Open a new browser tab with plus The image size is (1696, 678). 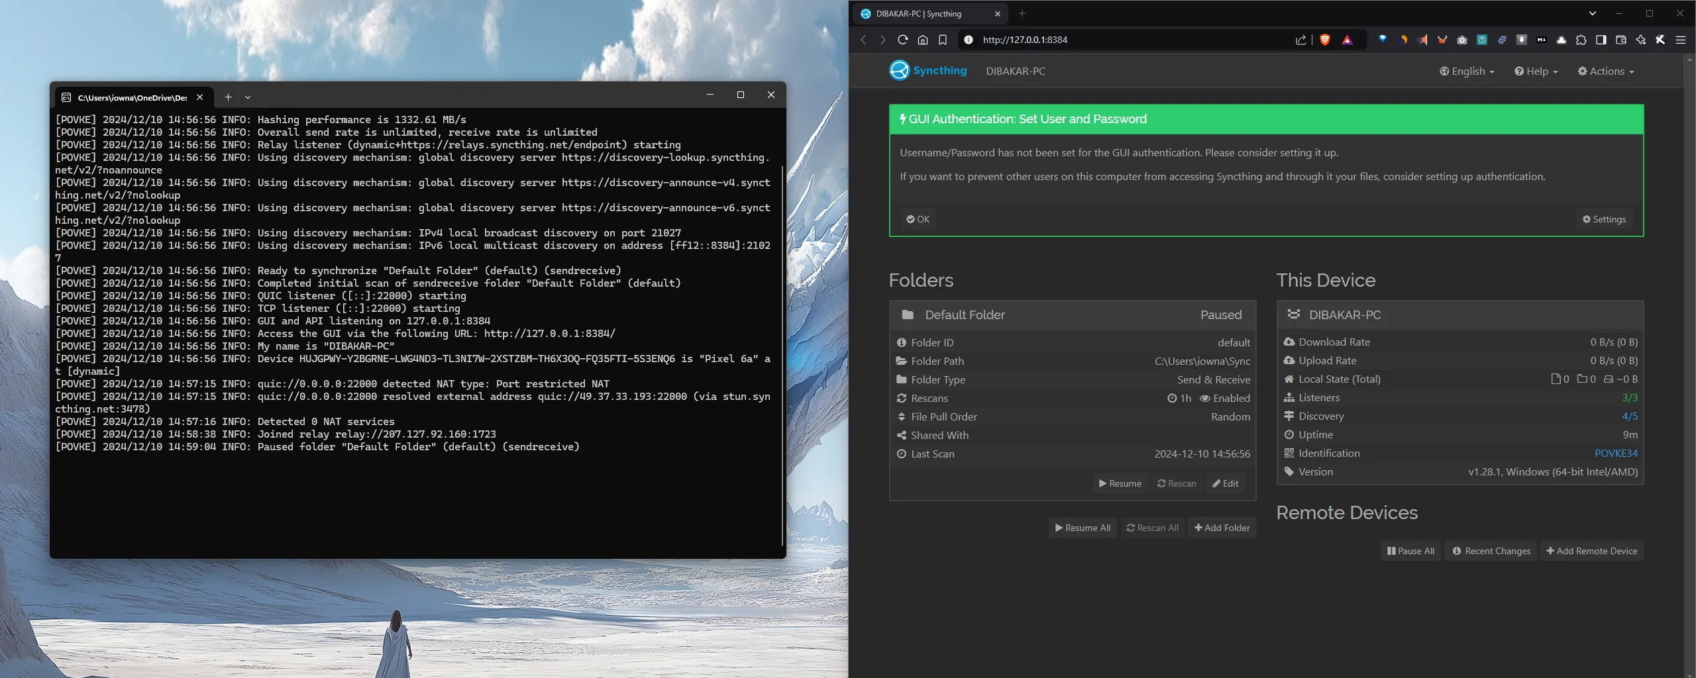(1022, 13)
